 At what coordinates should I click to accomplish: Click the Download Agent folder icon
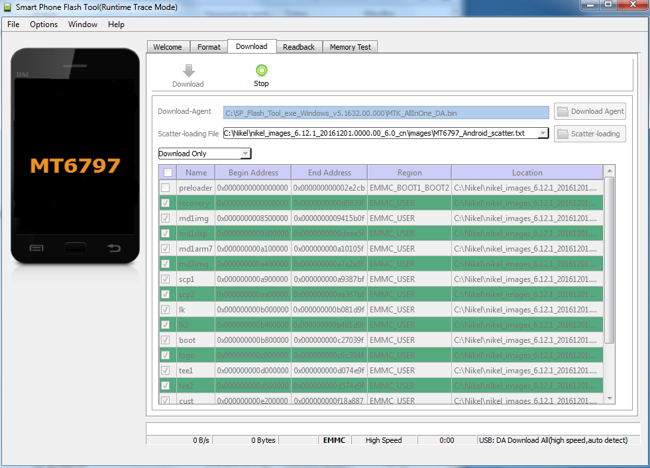[x=563, y=111]
